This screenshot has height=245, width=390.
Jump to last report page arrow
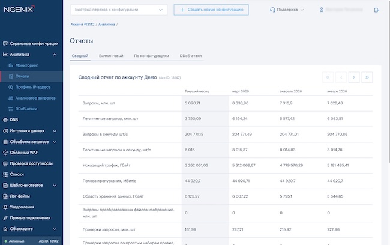pyautogui.click(x=367, y=77)
